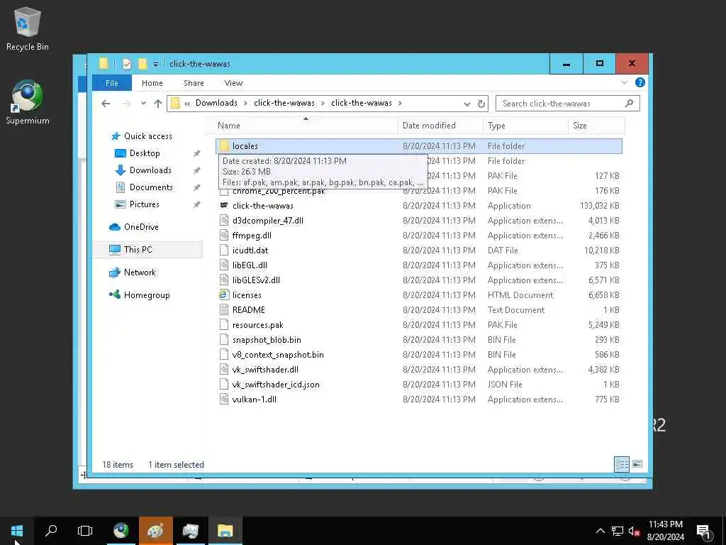Open the View ribbon tab
The height and width of the screenshot is (545, 726).
[x=233, y=83]
